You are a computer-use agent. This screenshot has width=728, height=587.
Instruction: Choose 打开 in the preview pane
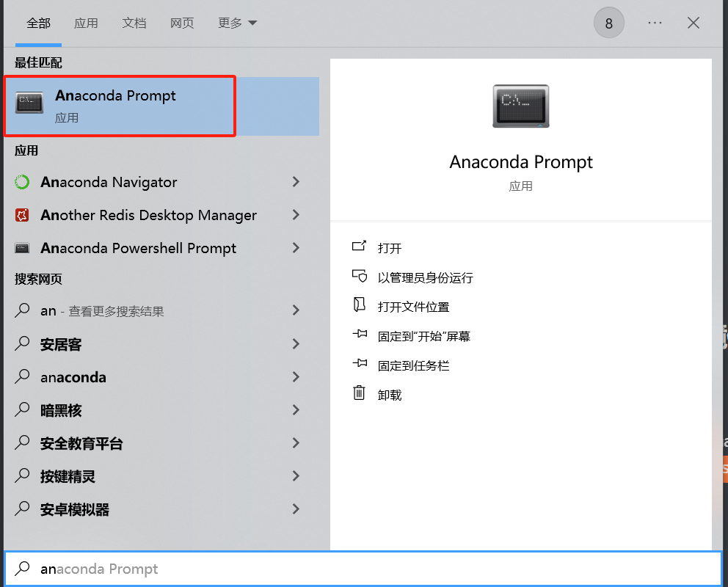coord(390,248)
